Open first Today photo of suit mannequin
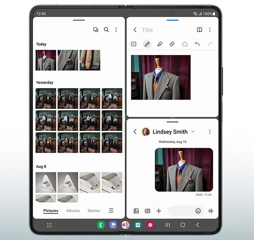 46,60
